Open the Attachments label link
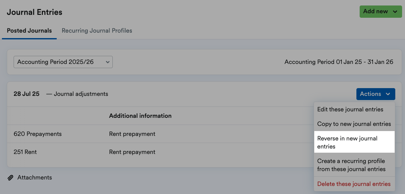The image size is (405, 194). coord(35,178)
